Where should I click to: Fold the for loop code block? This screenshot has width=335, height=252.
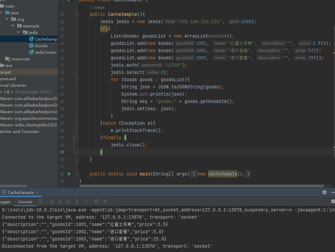pos(77,80)
